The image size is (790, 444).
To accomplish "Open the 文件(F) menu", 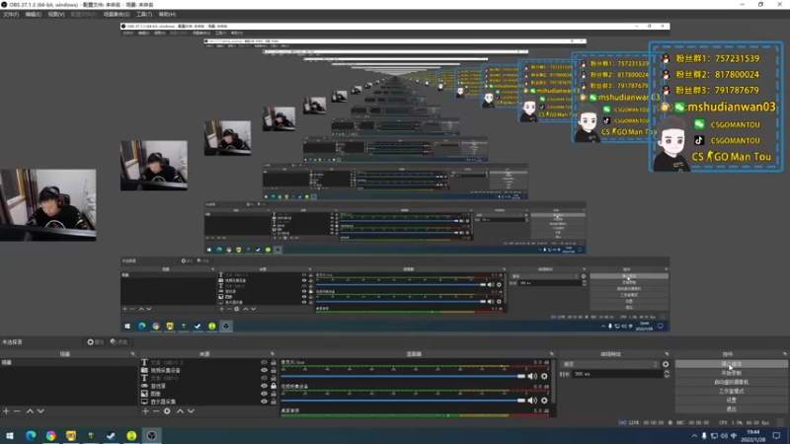I will click(x=11, y=14).
